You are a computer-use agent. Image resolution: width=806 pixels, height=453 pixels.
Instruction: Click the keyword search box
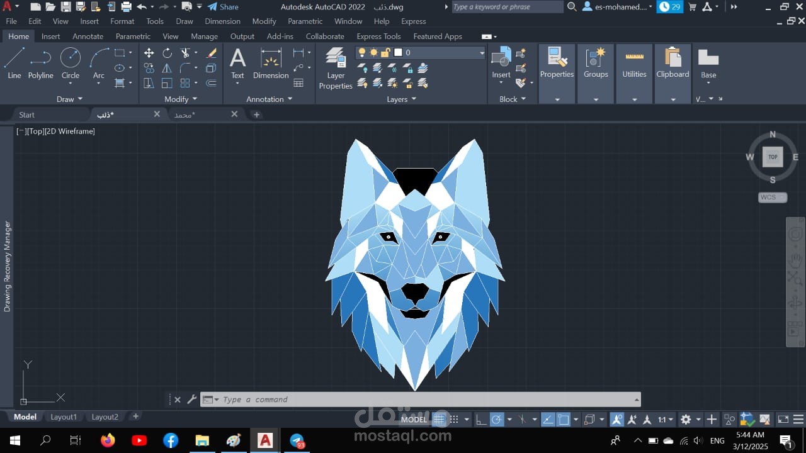click(507, 7)
